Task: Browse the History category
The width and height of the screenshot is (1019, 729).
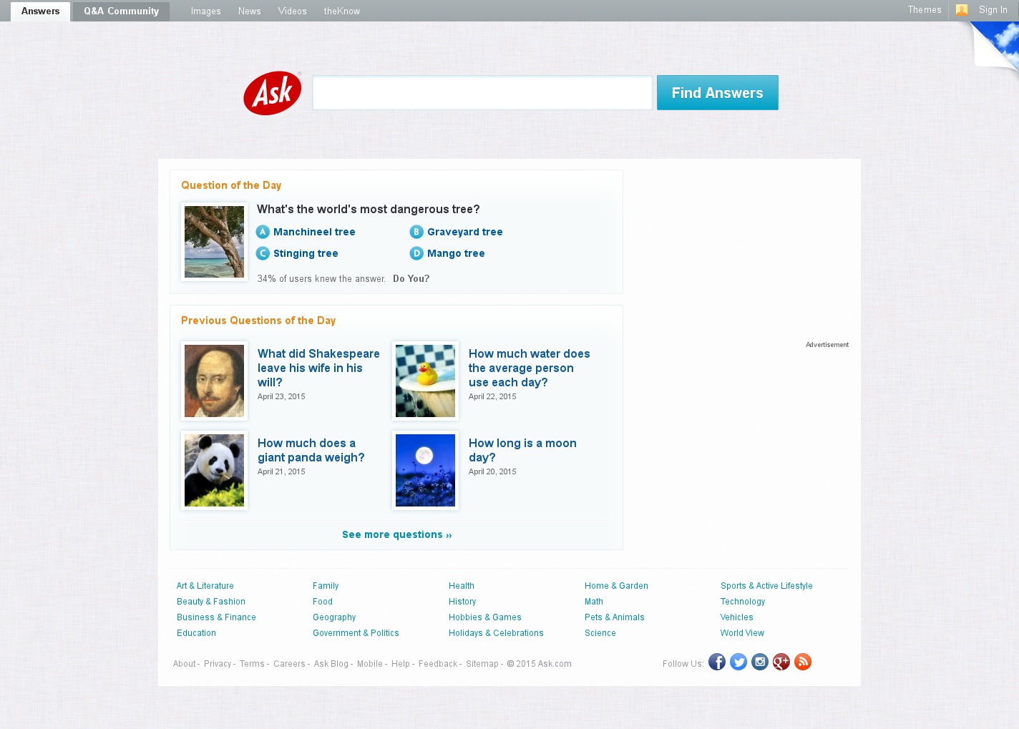Action: (462, 602)
